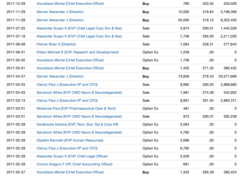
Task: Click Dipietro Kenneth EVP Human Resources link
Action: 70,140
